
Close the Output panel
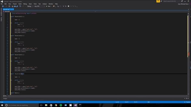point(188,98)
